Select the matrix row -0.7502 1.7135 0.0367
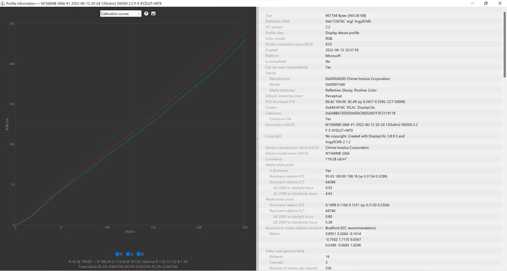This screenshot has width=507, height=271. tap(343, 240)
